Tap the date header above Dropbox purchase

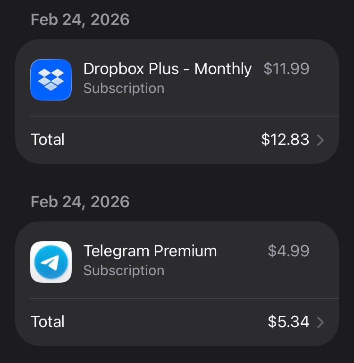point(80,20)
